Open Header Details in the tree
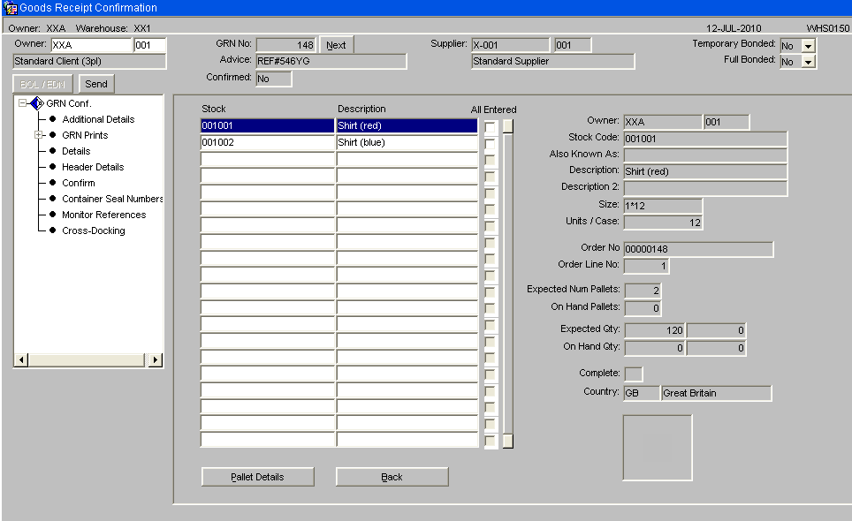 click(93, 167)
